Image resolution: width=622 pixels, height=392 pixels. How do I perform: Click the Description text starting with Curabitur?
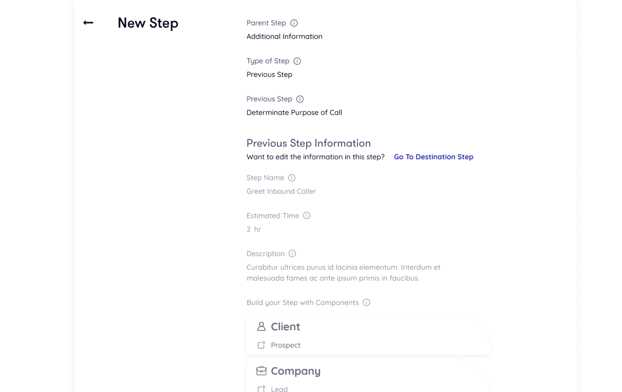tap(343, 272)
